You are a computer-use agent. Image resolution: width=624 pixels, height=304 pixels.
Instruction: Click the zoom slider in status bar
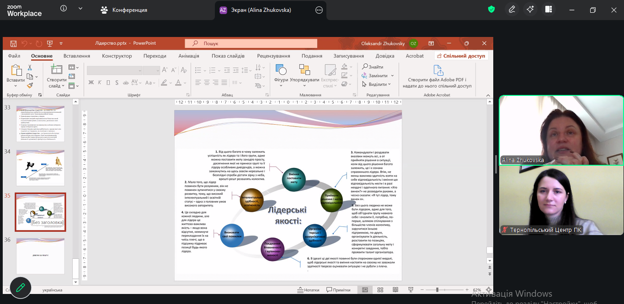[437, 290]
